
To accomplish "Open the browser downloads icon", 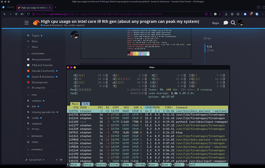I will 226,14.
